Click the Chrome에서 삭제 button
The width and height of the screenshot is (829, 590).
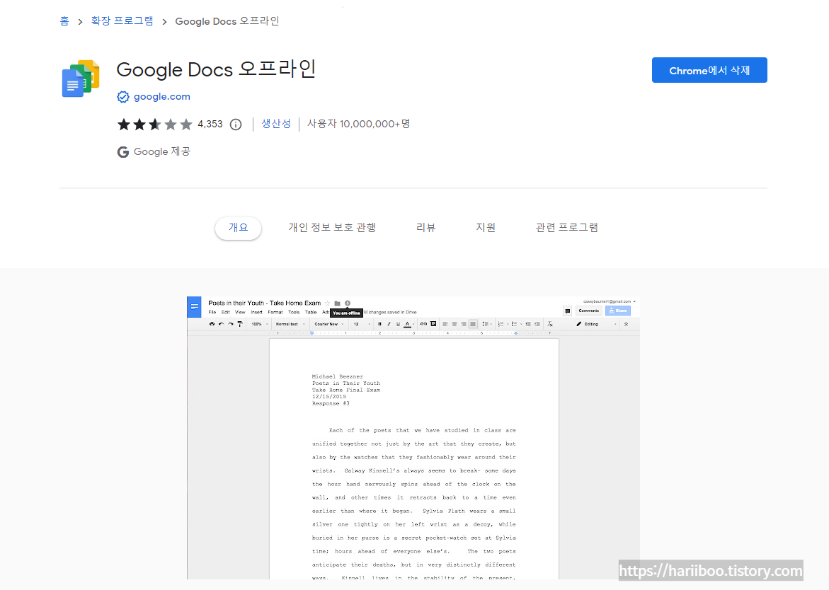[x=709, y=70]
